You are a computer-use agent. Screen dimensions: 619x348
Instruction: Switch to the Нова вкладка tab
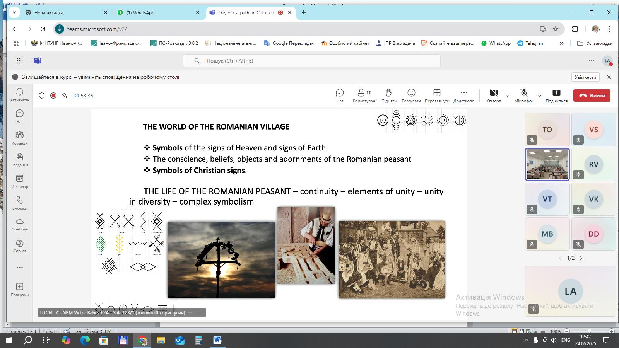[x=66, y=12]
